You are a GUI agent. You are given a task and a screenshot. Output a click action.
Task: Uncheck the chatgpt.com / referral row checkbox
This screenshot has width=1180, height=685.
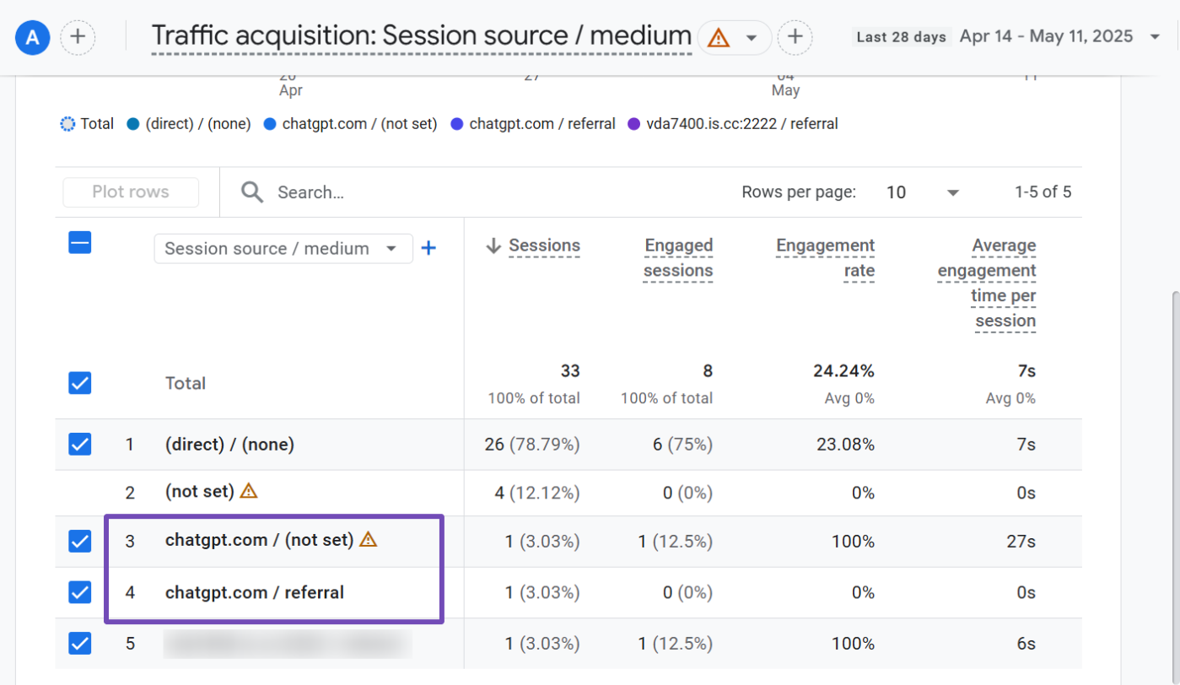(x=80, y=592)
